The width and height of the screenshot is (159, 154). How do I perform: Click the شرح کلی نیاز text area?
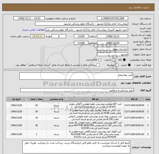pyautogui.click(x=76, y=76)
